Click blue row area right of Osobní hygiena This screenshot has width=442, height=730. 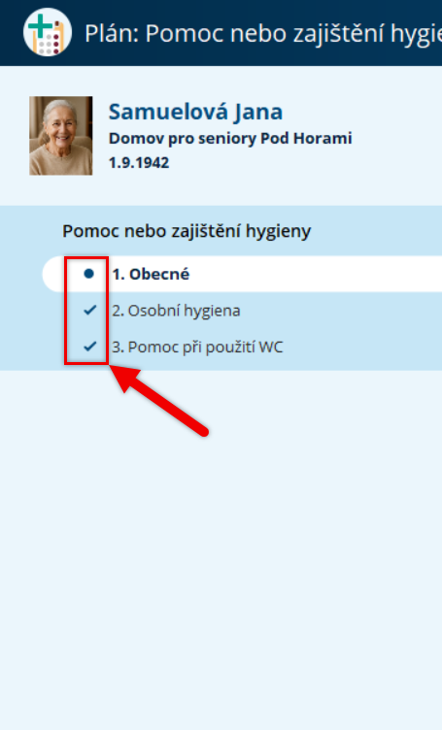point(341,311)
